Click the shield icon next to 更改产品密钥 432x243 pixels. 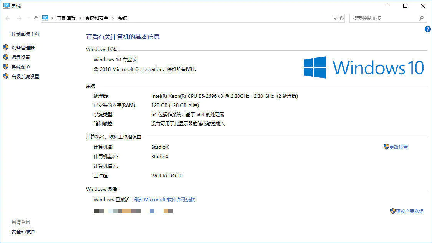[x=392, y=211]
